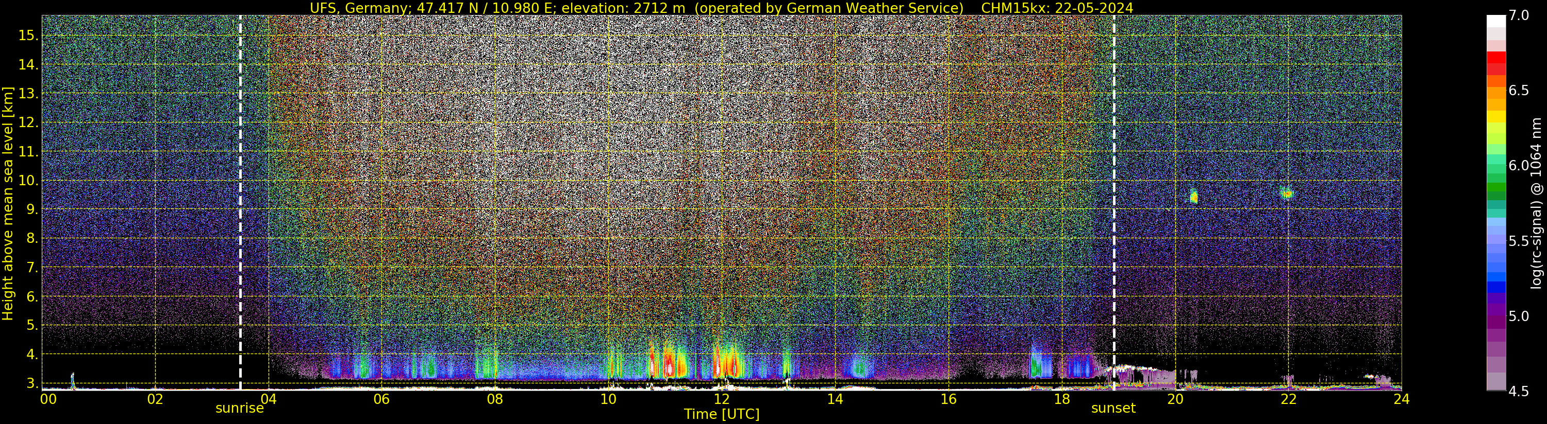Click the '7.0' colorbar tick value
1547x424 pixels.
1519,15
